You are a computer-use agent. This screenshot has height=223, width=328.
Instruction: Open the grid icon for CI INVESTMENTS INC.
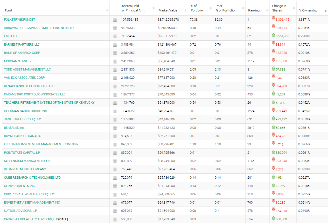point(115,186)
